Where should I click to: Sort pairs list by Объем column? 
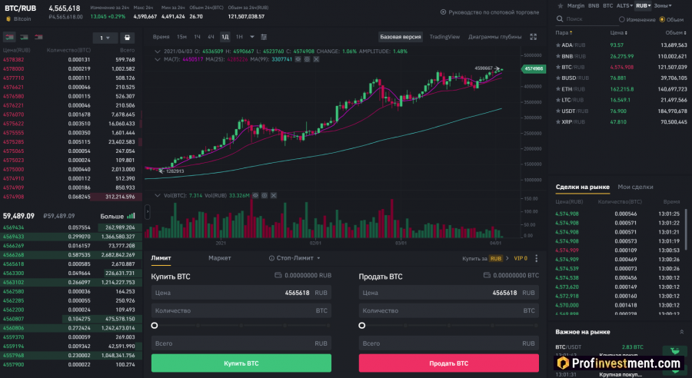(676, 33)
